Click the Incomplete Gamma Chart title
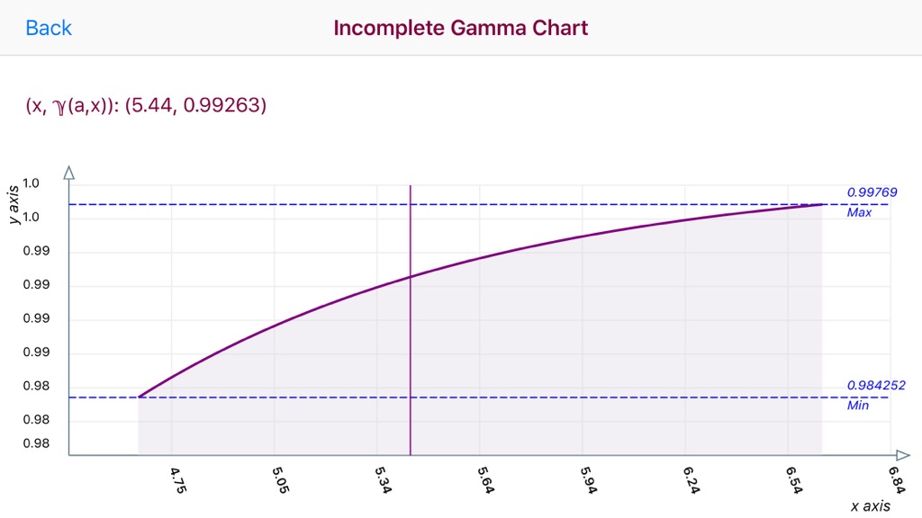Image resolution: width=922 pixels, height=518 pixels. pos(460,28)
